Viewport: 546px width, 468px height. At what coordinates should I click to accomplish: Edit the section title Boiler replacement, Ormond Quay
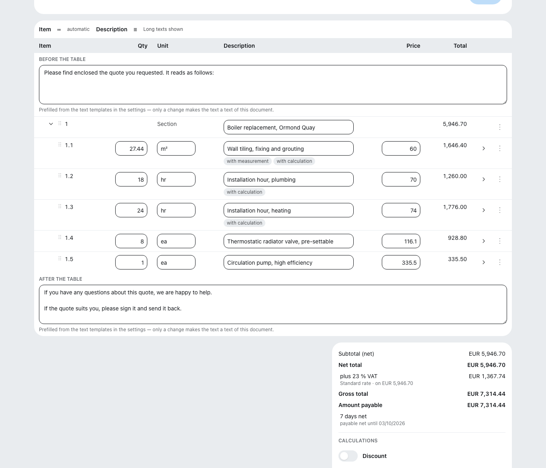click(289, 127)
